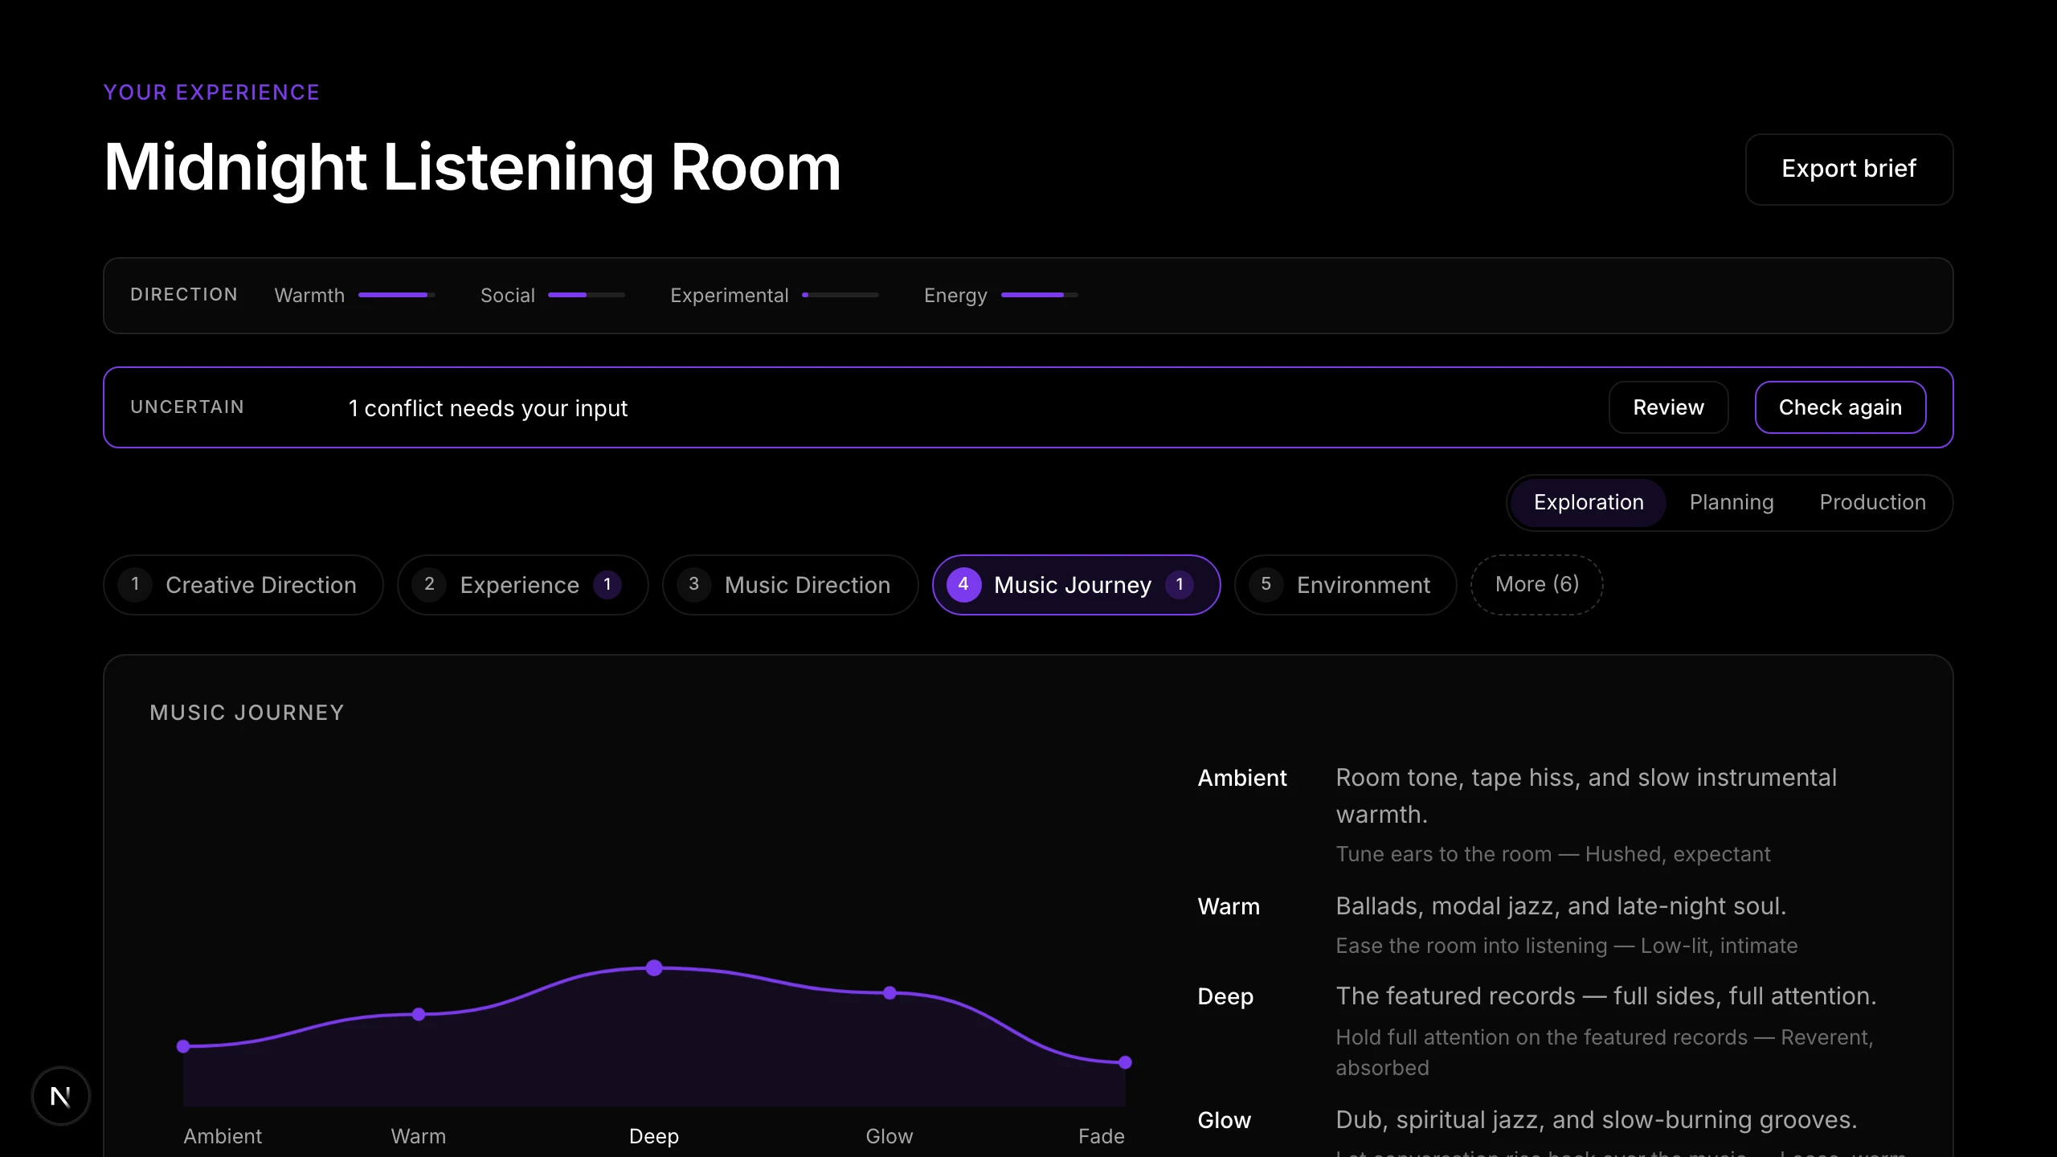Click the conflict badge on Experience tab

(x=607, y=585)
